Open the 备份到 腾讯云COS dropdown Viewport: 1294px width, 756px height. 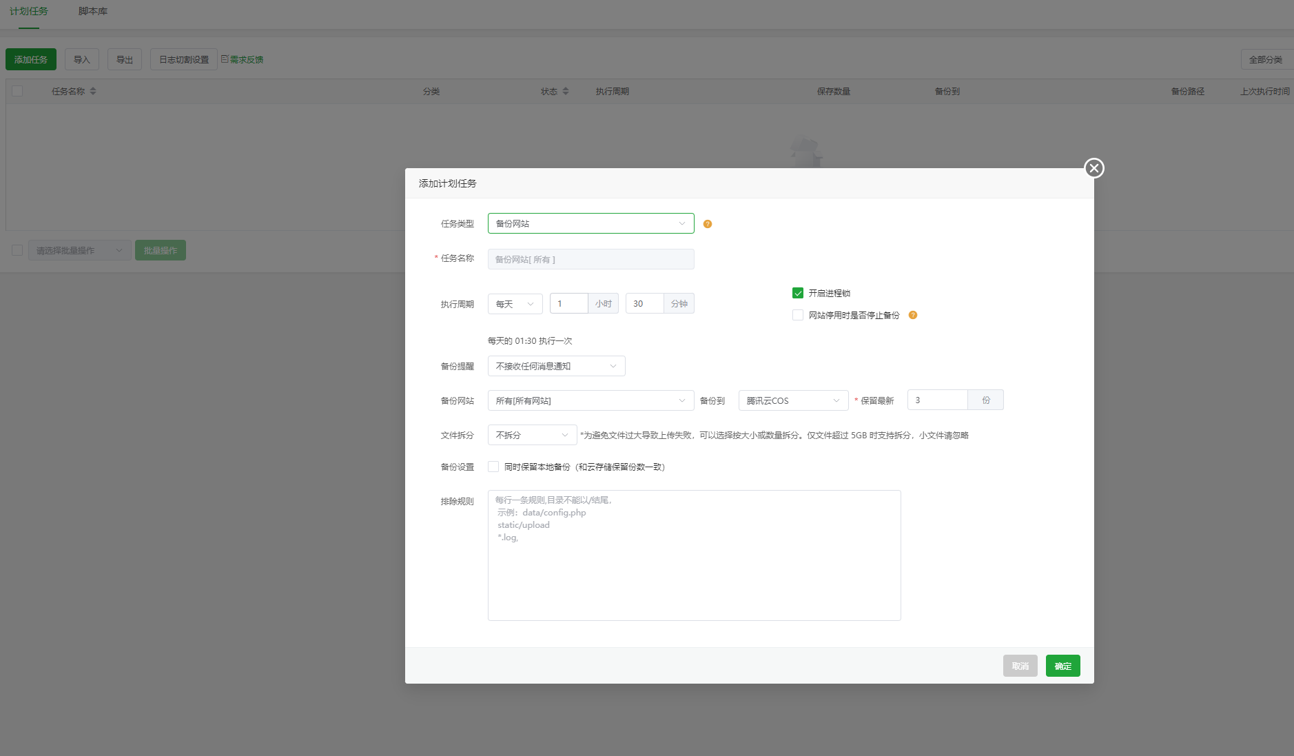[x=793, y=400]
